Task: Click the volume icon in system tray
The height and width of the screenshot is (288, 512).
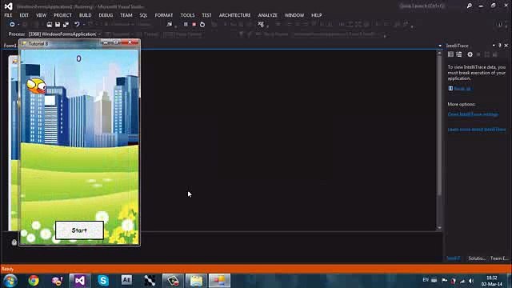Action: pyautogui.click(x=470, y=281)
